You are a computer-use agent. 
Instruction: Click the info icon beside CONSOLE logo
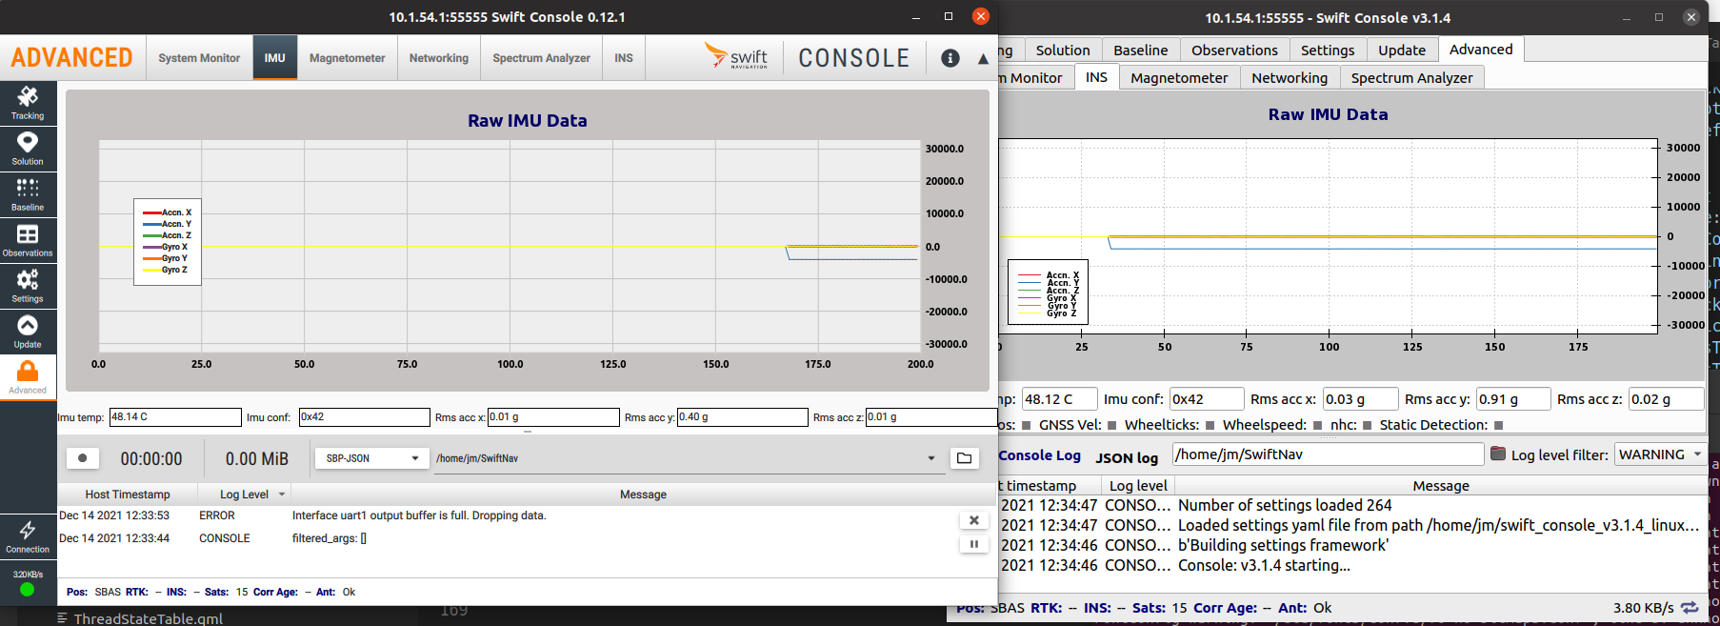(x=950, y=58)
